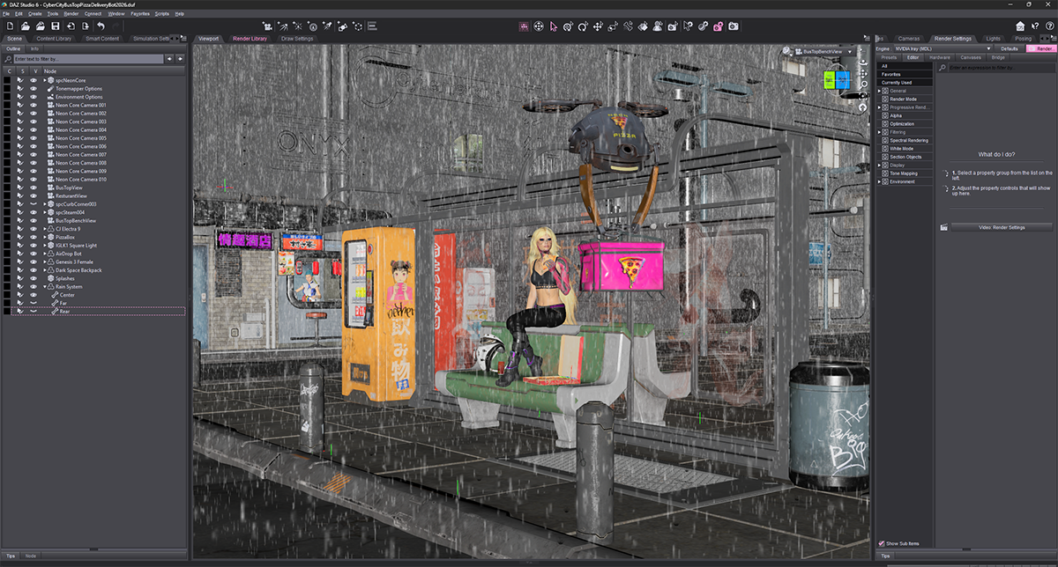1058x567 pixels.
Task: Toggle visibility eye for PizzaBox node
Action: click(x=34, y=237)
